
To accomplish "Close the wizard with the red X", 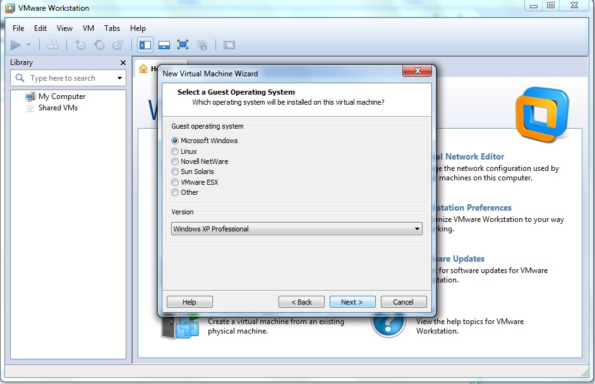I will (418, 71).
